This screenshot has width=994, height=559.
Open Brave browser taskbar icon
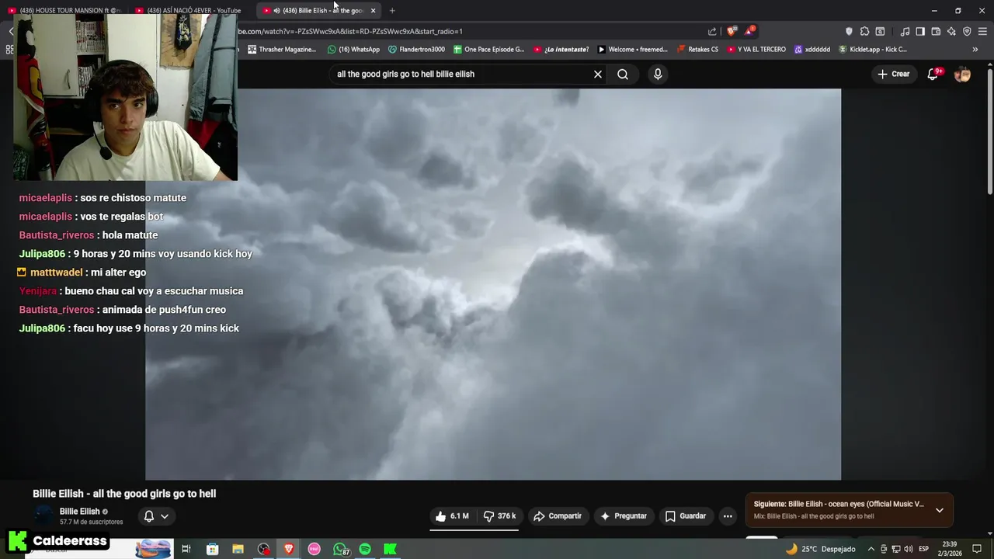tap(289, 549)
